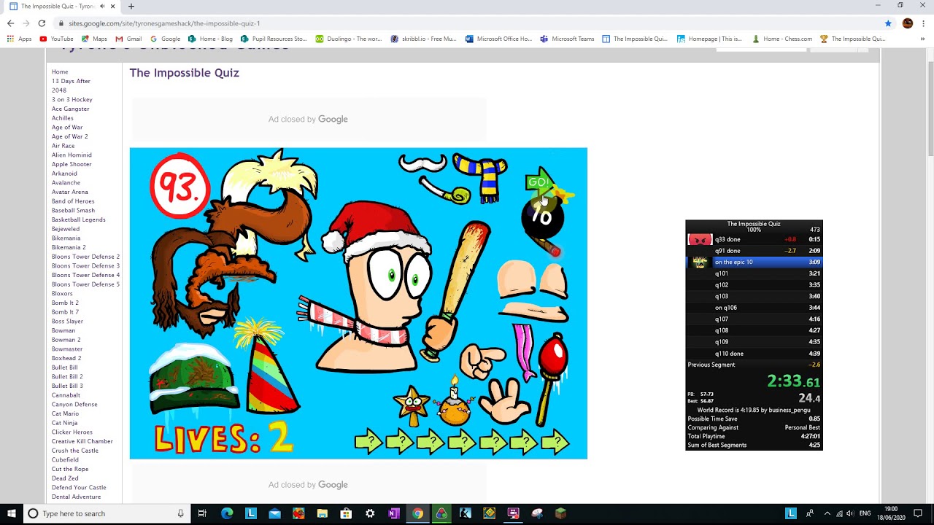Open File Explorer from the taskbar
934x525 pixels.
click(x=322, y=513)
